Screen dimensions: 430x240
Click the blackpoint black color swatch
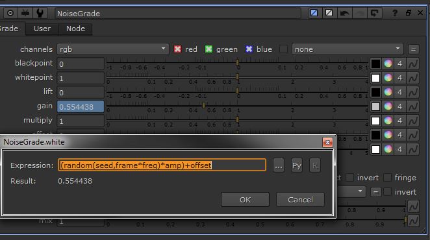(x=375, y=64)
